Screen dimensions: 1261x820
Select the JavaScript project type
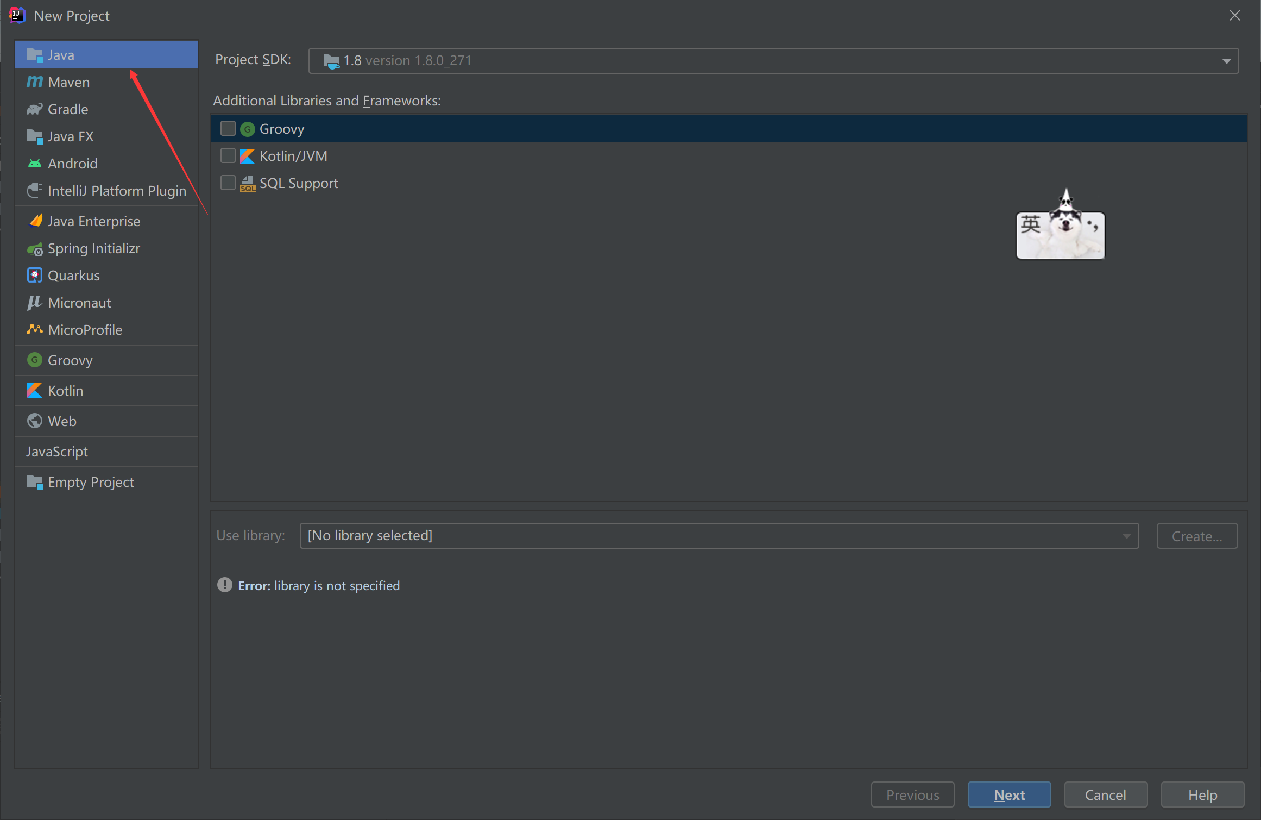[x=57, y=452]
